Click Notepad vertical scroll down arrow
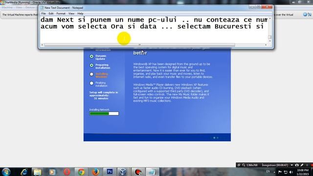This screenshot has height=176, width=313. tap(270, 41)
